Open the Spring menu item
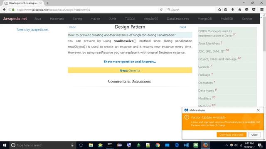This screenshot has width=266, height=149. 77,19
